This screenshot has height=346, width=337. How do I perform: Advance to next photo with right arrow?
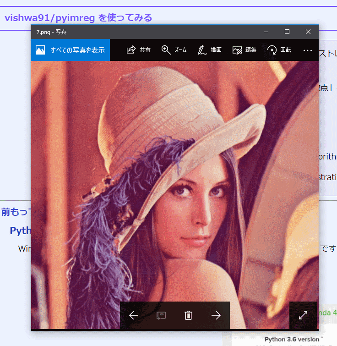pos(216,315)
